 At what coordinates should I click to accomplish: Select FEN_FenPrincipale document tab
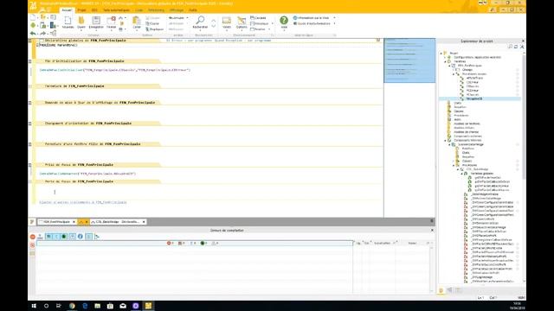(x=56, y=222)
